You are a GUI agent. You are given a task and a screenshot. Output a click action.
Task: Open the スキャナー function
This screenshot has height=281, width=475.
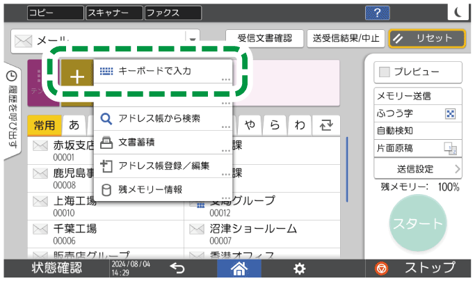(115, 13)
